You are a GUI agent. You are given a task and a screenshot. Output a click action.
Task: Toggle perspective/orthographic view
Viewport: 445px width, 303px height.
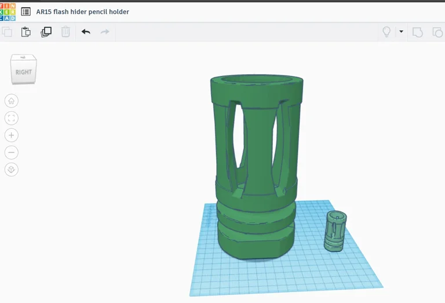point(11,169)
